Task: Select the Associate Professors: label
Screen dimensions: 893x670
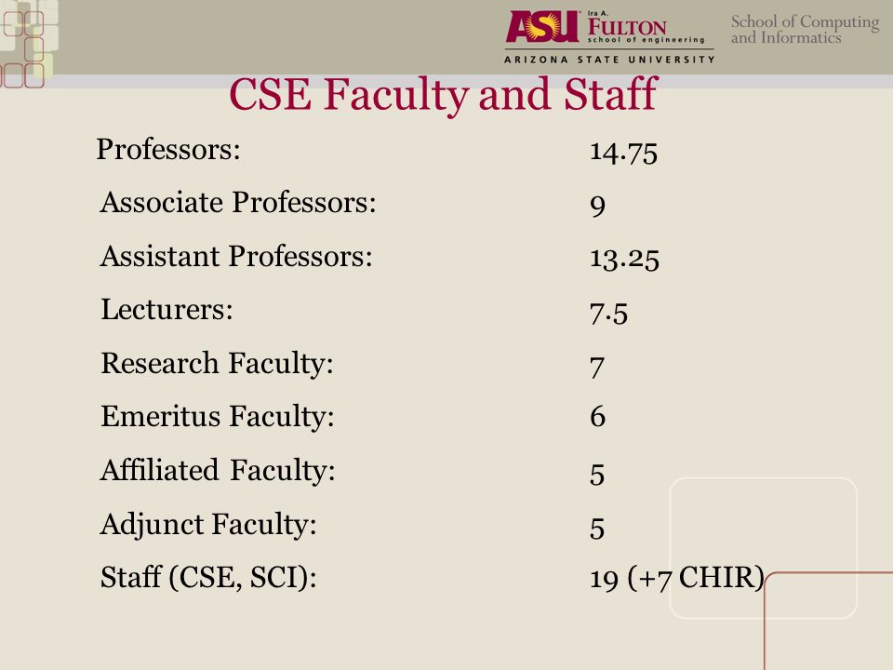Action: tap(238, 202)
